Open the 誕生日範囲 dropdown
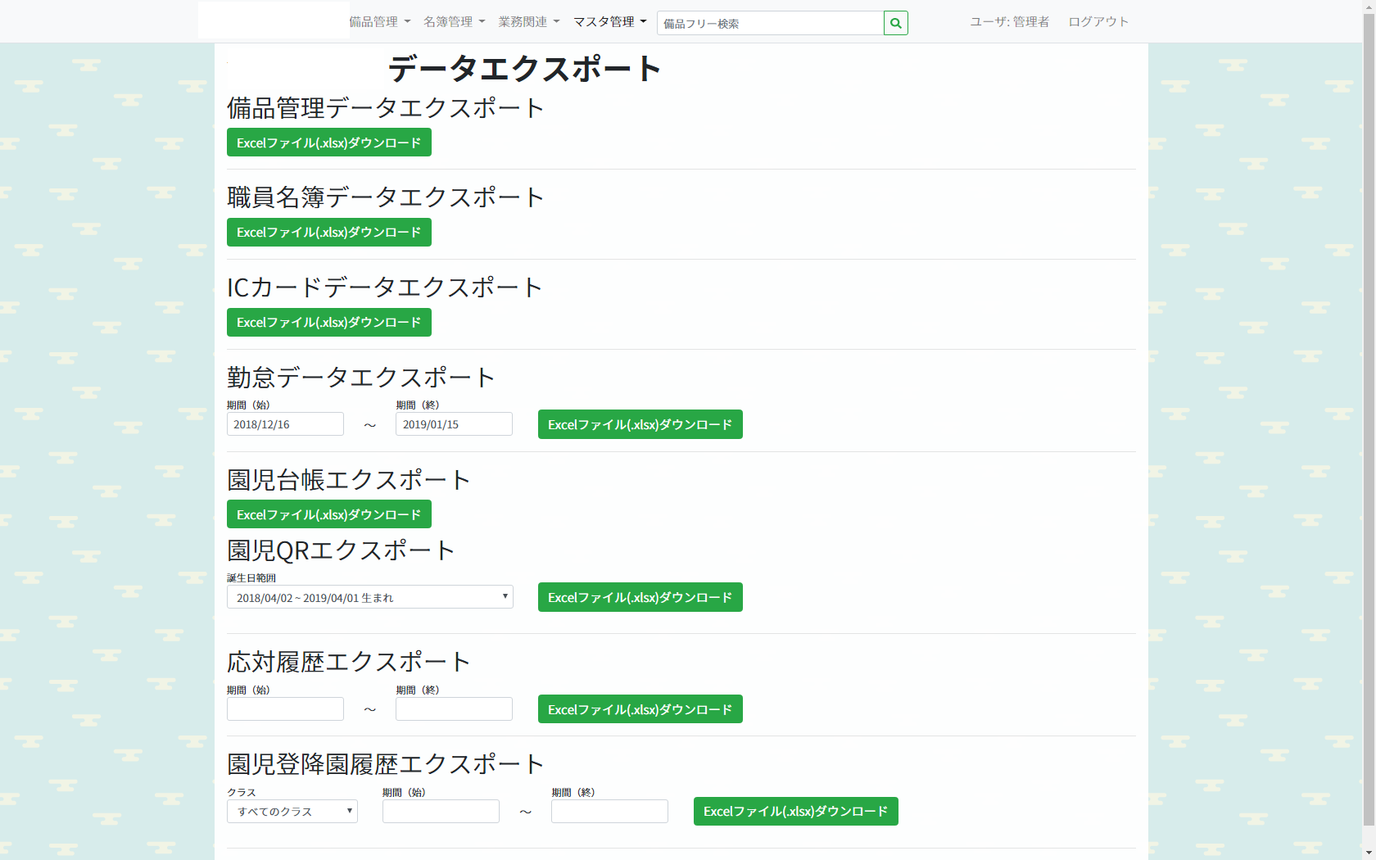This screenshot has height=860, width=1376. click(370, 597)
